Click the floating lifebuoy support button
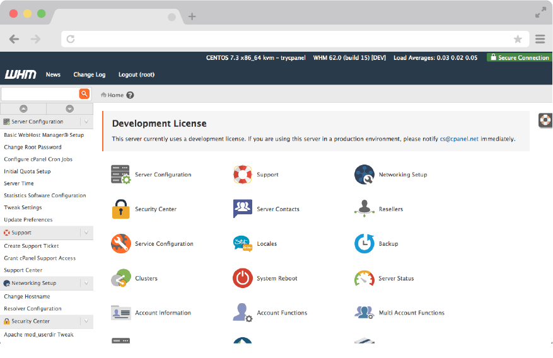553x358 pixels. pyautogui.click(x=545, y=120)
